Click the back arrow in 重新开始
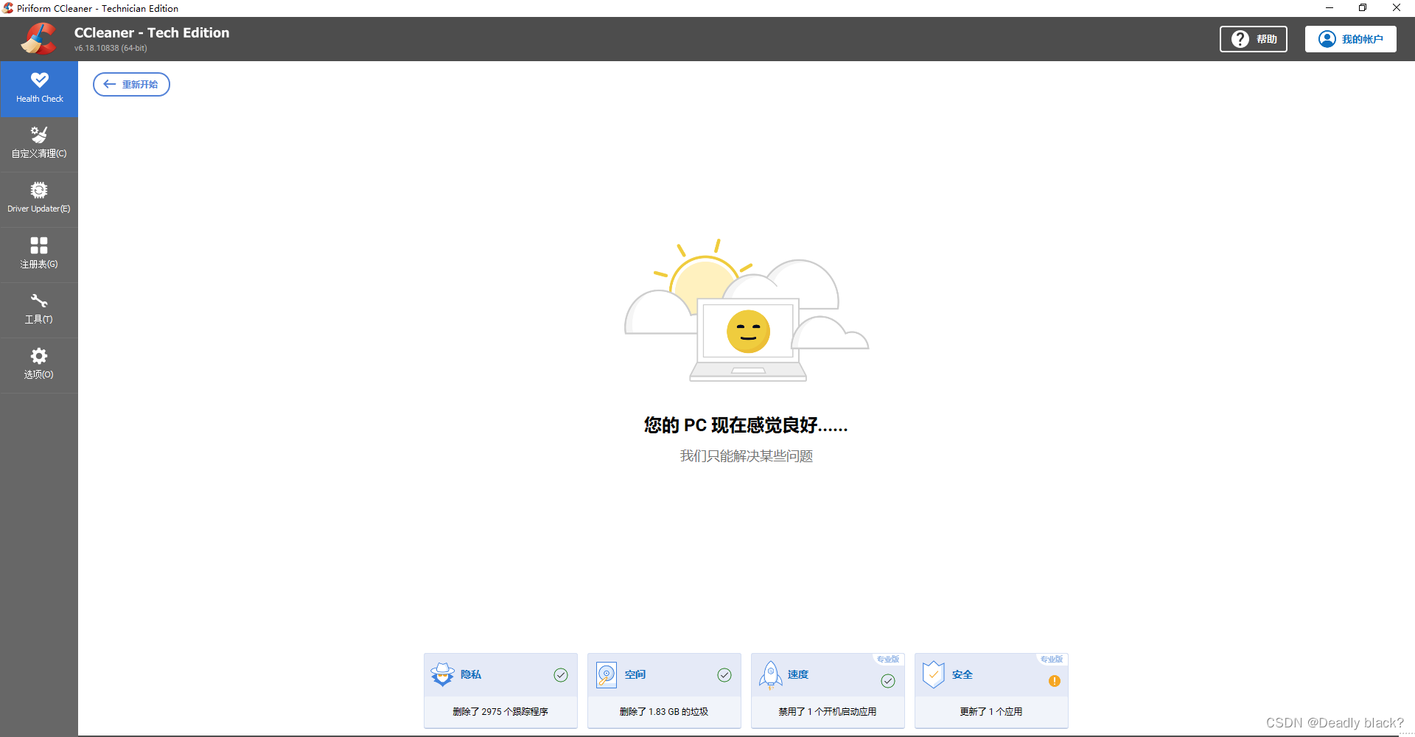This screenshot has width=1415, height=737. click(x=110, y=84)
